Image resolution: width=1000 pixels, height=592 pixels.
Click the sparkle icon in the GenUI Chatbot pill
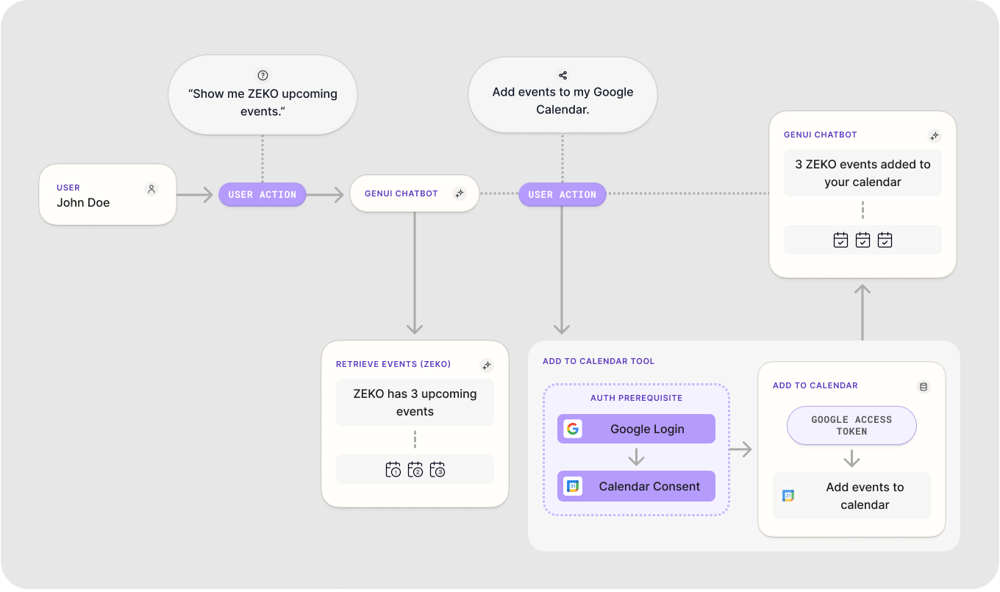[460, 194]
